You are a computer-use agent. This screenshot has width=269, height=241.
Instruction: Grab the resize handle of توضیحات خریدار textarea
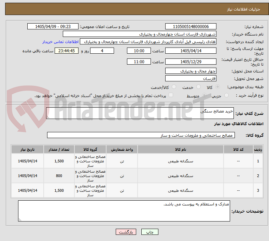tap(20, 219)
